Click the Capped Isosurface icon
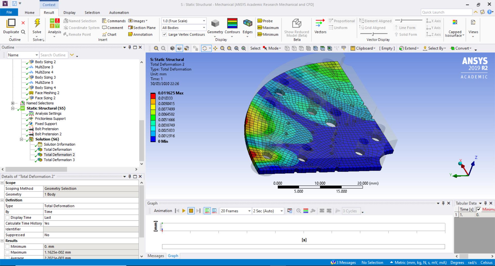This screenshot has height=266, width=495. coord(455,22)
